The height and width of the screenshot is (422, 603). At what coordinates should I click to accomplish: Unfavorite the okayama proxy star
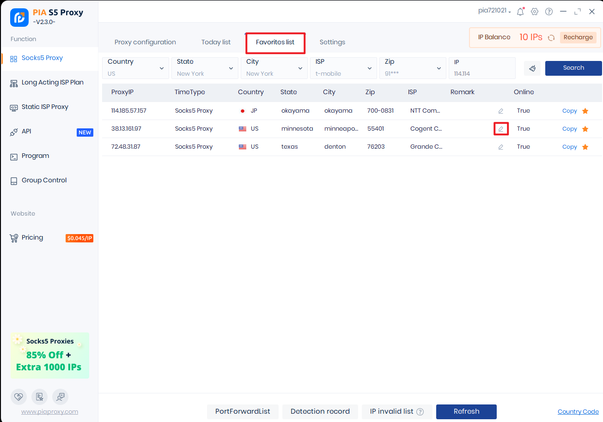coord(585,111)
